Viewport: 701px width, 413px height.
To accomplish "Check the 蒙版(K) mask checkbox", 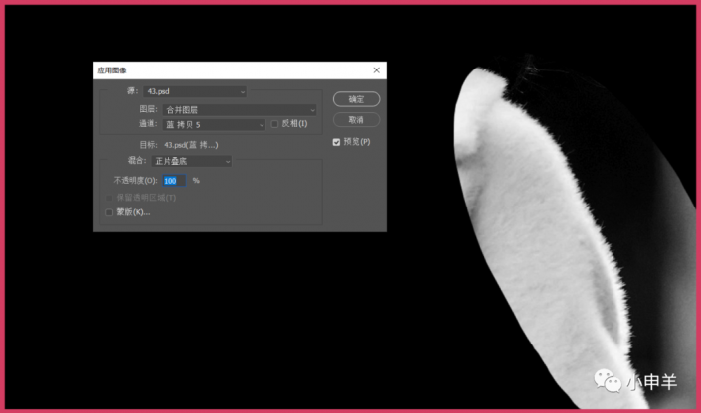I will [109, 211].
